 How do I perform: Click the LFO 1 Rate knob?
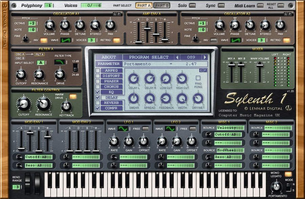[114, 141]
